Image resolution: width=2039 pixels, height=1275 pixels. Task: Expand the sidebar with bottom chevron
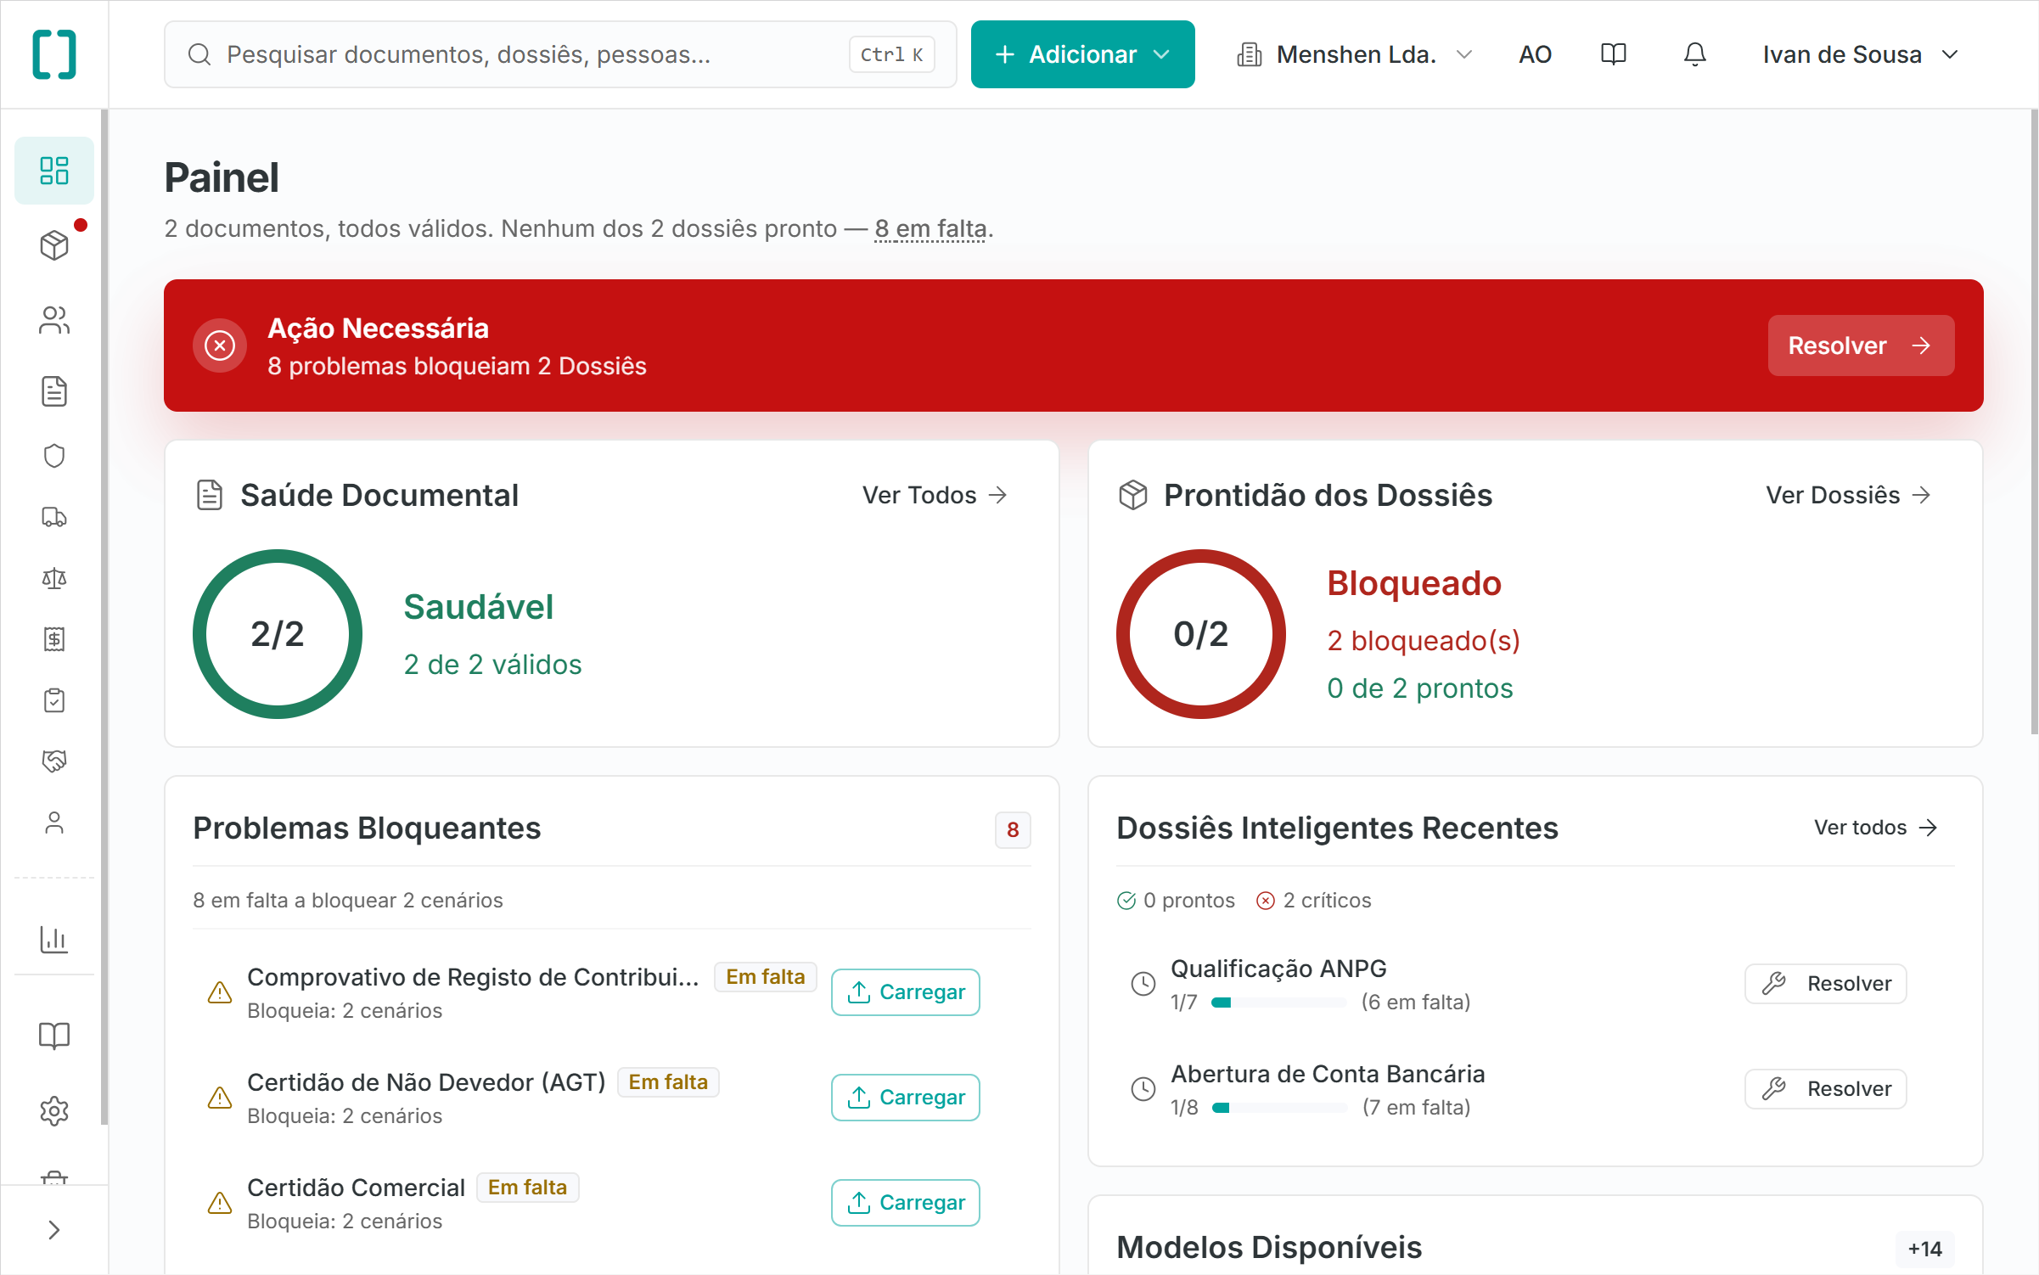point(54,1230)
